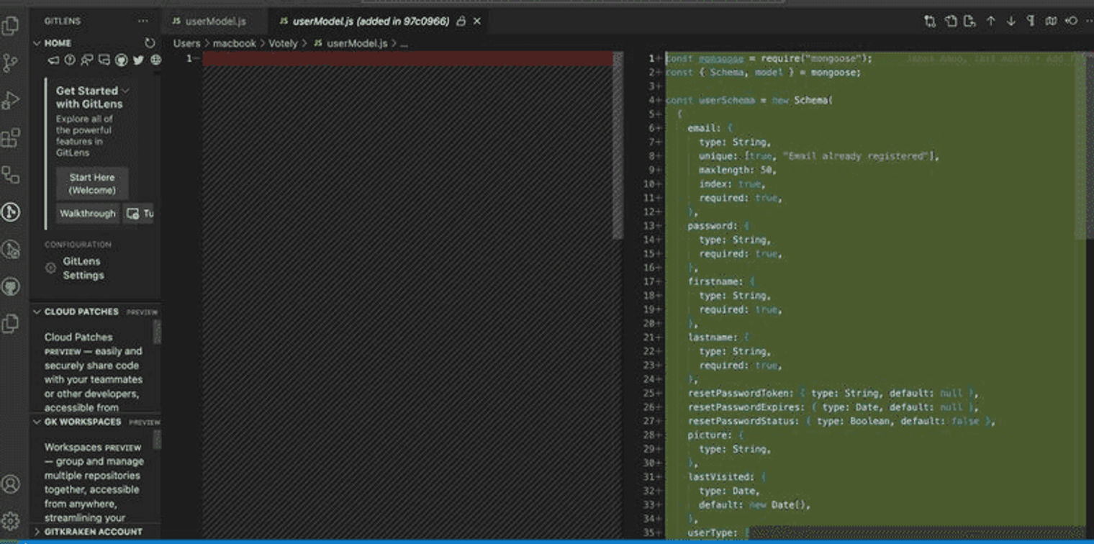
Task: Select the GitLens icon in activity bar
Action: 11,212
